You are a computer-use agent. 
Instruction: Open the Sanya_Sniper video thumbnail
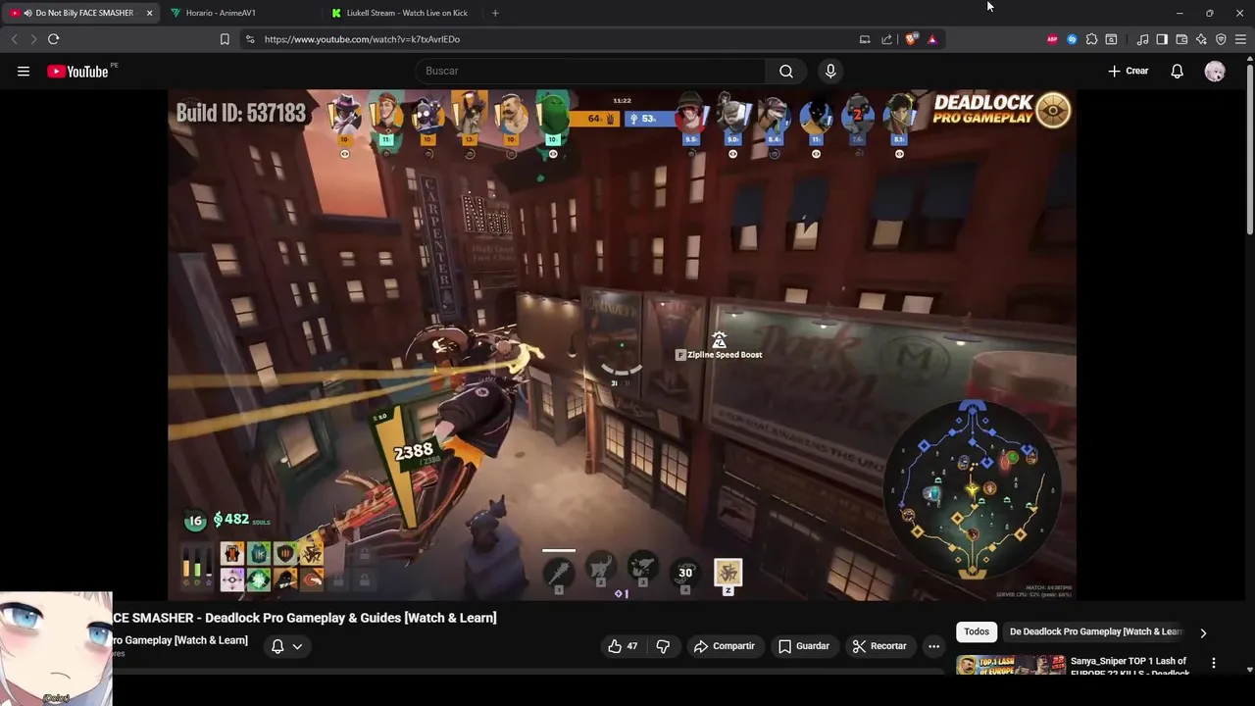coord(1011,666)
